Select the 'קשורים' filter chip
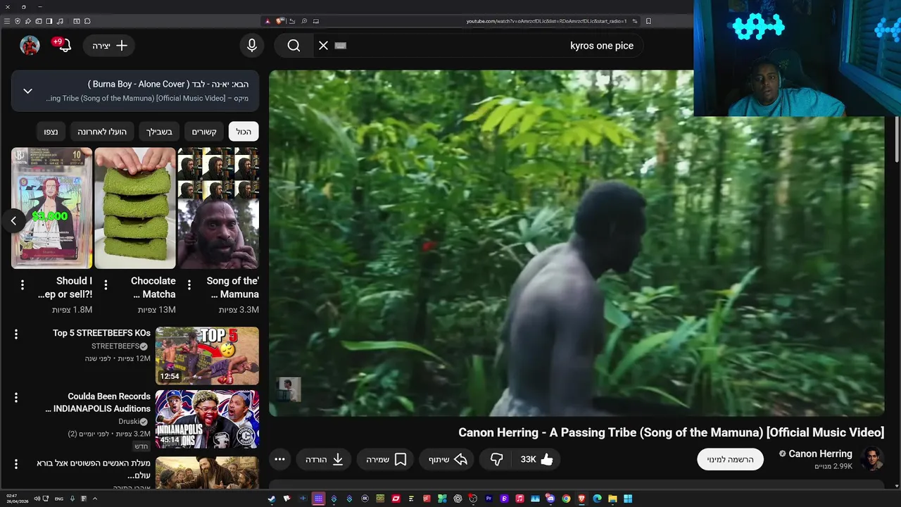The image size is (901, 507). pos(204,132)
